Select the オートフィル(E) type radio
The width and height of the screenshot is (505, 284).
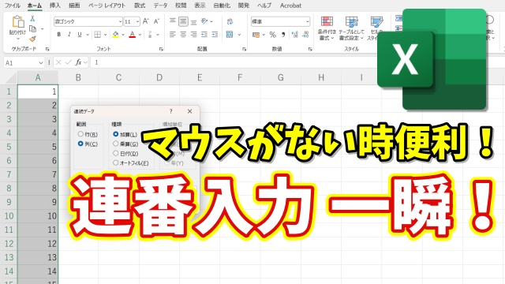(116, 163)
